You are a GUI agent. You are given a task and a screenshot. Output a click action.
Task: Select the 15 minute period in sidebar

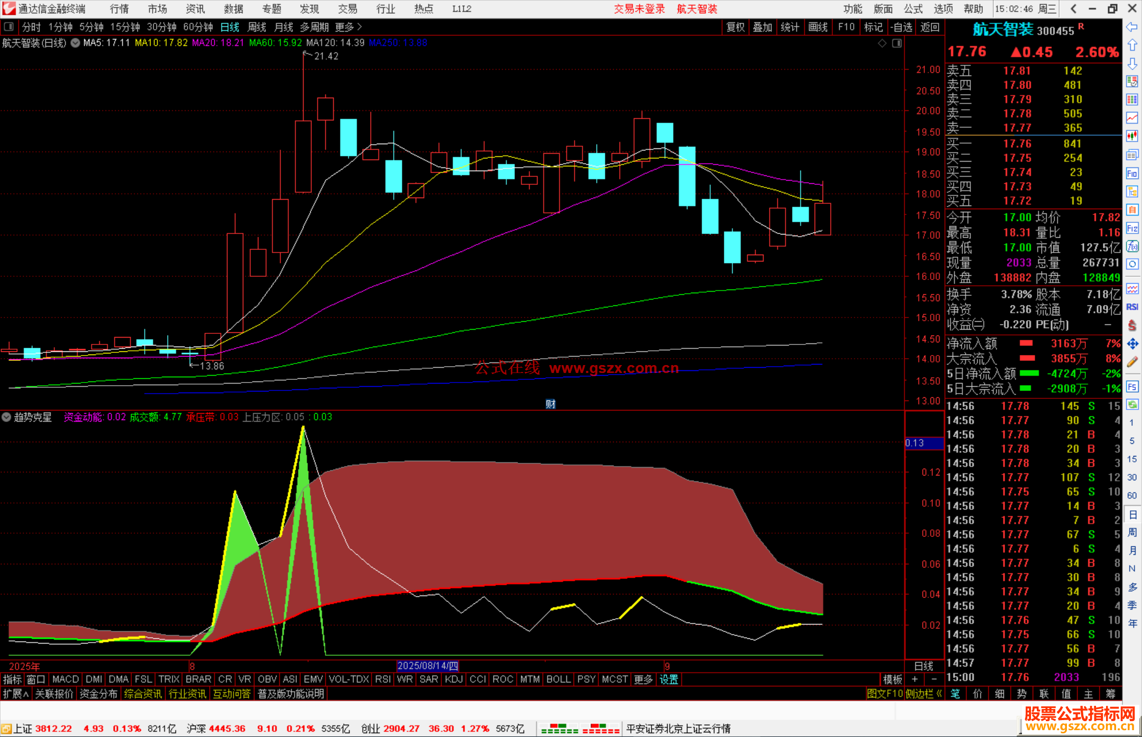[x=1132, y=459]
